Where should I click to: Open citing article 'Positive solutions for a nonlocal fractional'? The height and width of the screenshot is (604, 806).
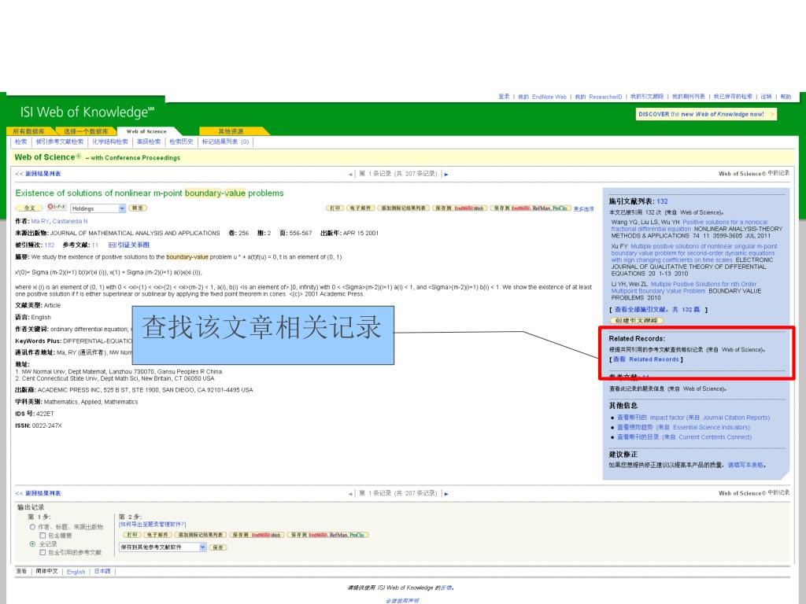click(688, 226)
